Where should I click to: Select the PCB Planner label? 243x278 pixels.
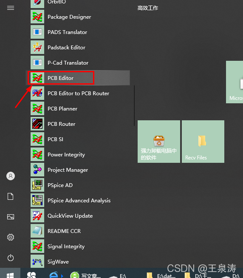[x=62, y=109]
